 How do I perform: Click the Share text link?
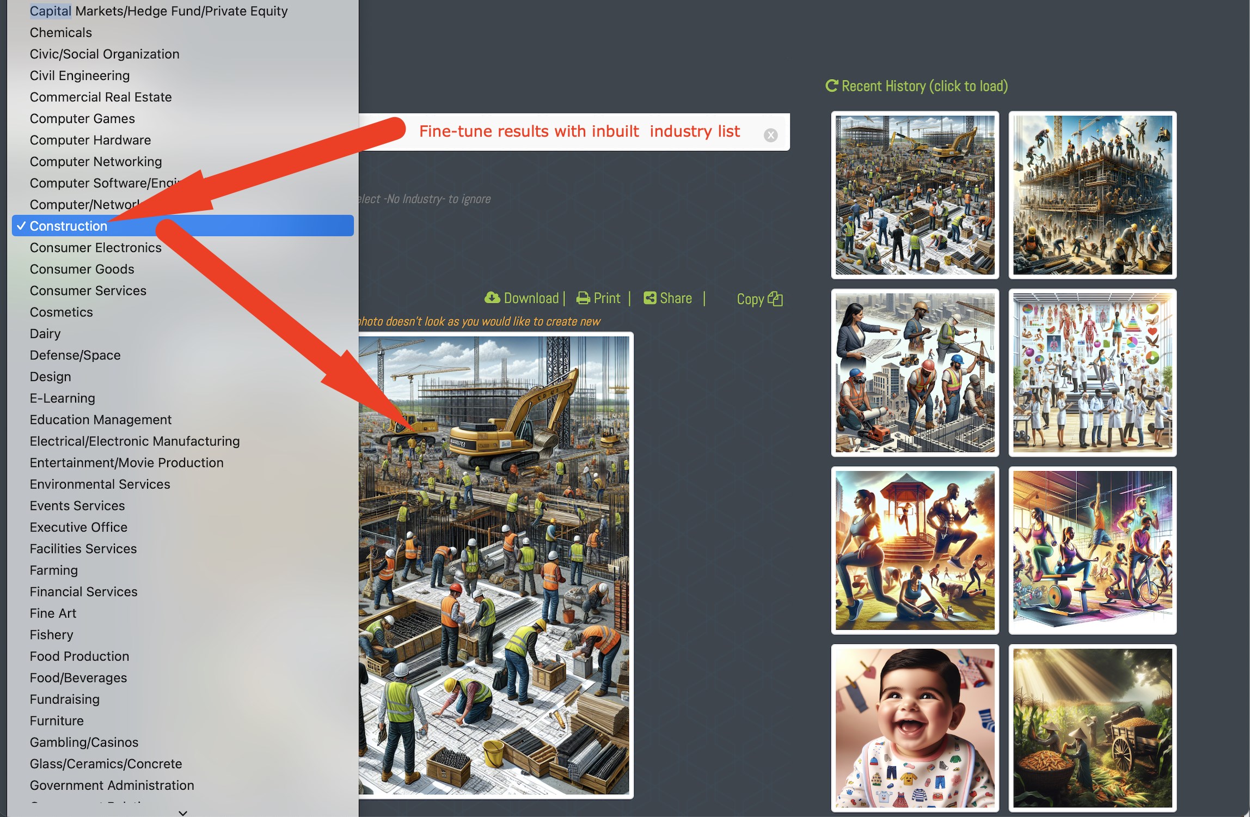pyautogui.click(x=676, y=298)
